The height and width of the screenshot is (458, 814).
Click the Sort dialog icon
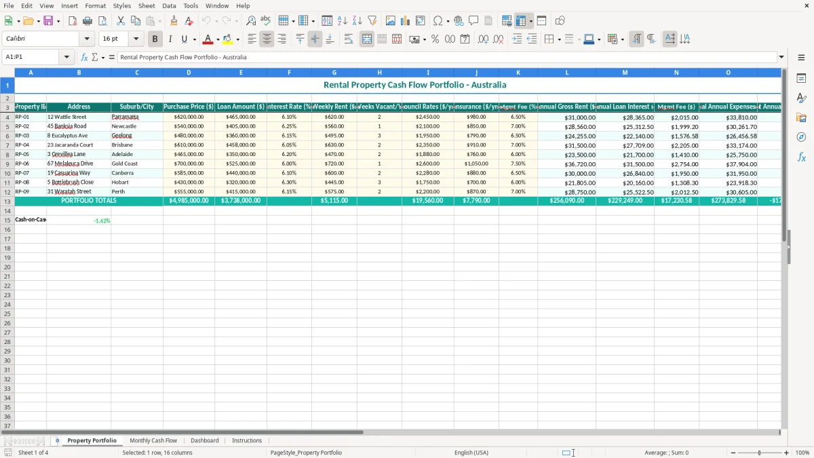point(327,21)
